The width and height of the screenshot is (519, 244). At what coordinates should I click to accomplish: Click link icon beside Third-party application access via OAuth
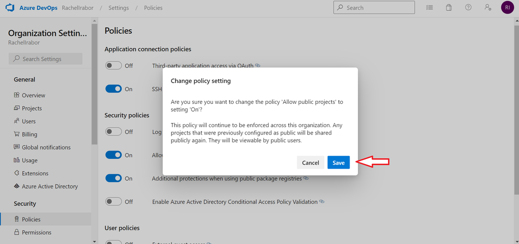(258, 65)
